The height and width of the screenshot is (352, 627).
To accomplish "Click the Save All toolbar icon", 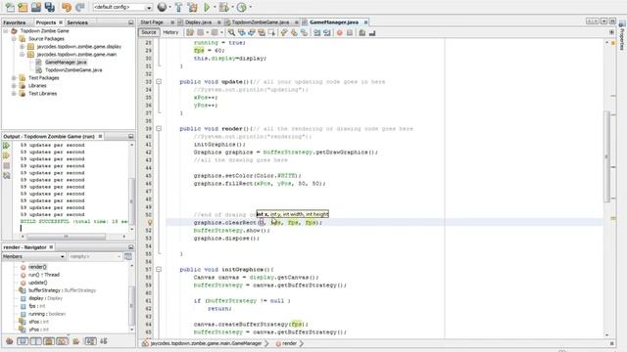I will click(50, 7).
